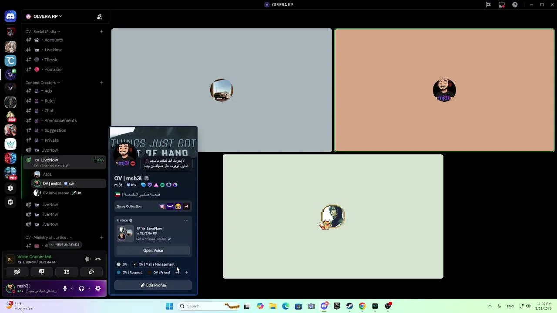Show hidden system tray icons
The height and width of the screenshot is (313, 557).
(x=490, y=306)
